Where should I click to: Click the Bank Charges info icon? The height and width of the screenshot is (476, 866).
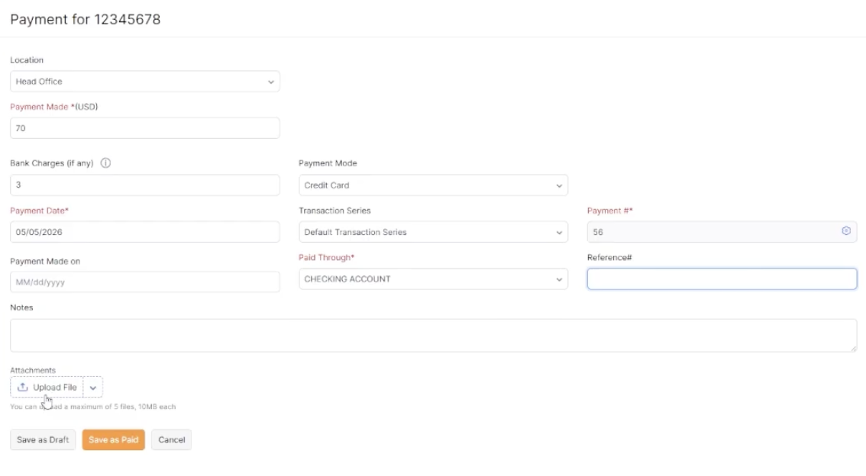pyautogui.click(x=105, y=163)
